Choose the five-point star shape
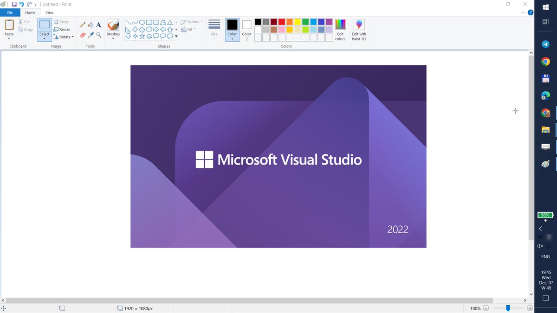 click(x=142, y=36)
